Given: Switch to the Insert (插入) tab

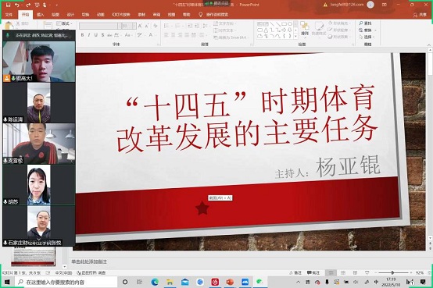Looking at the screenshot, I should 41,15.
